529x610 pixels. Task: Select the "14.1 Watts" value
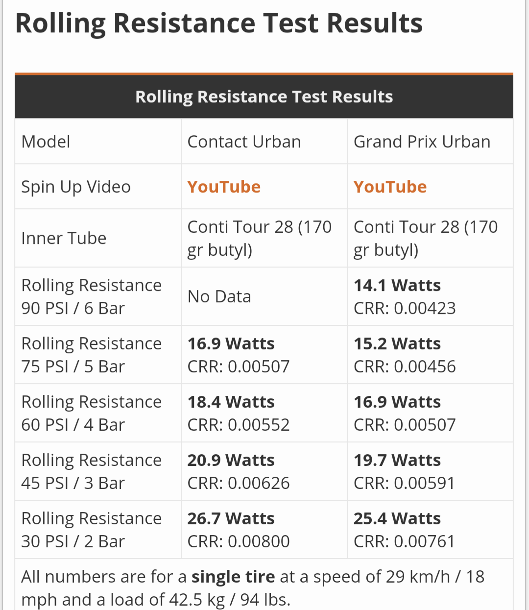[x=397, y=285]
